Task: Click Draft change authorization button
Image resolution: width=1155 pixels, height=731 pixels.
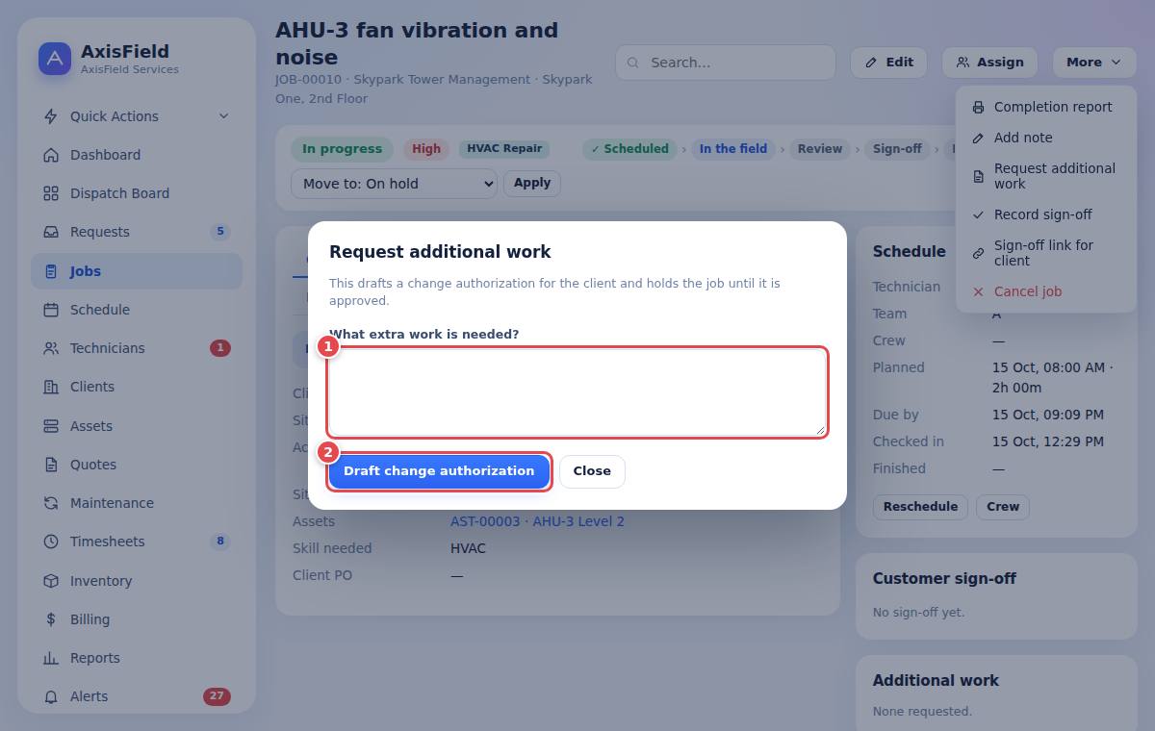Action: [x=439, y=471]
